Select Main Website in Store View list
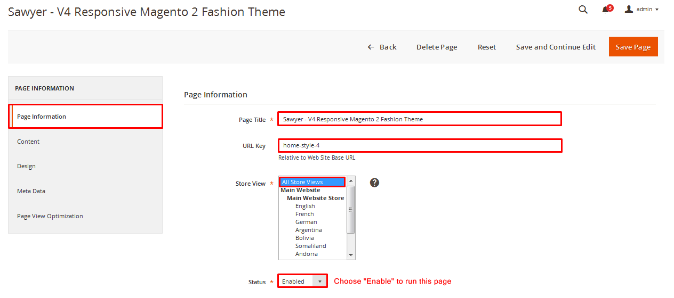 tap(312, 190)
